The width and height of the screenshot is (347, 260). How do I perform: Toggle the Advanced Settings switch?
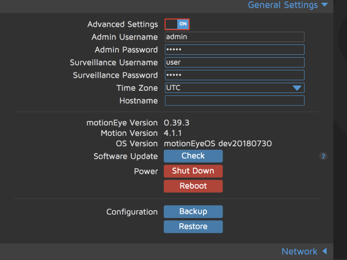pyautogui.click(x=177, y=24)
